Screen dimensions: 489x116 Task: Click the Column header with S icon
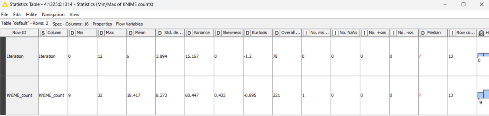click(53, 33)
